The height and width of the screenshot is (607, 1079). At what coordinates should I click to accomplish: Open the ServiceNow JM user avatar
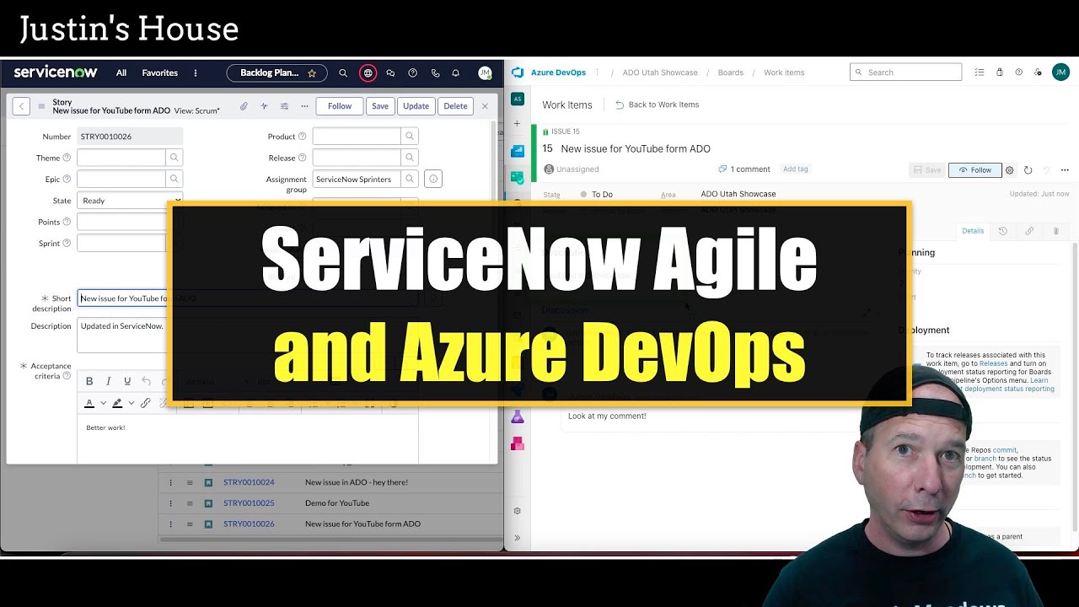(x=485, y=73)
